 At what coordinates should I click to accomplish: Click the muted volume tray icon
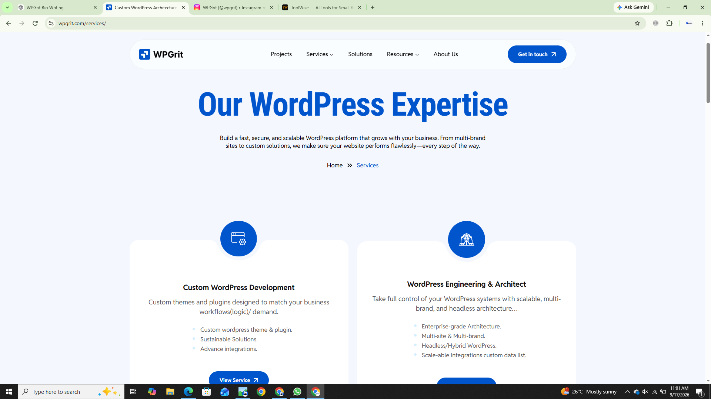coord(645,392)
